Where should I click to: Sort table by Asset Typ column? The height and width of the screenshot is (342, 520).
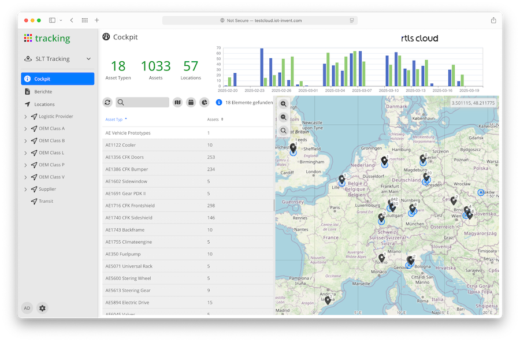[x=114, y=120]
